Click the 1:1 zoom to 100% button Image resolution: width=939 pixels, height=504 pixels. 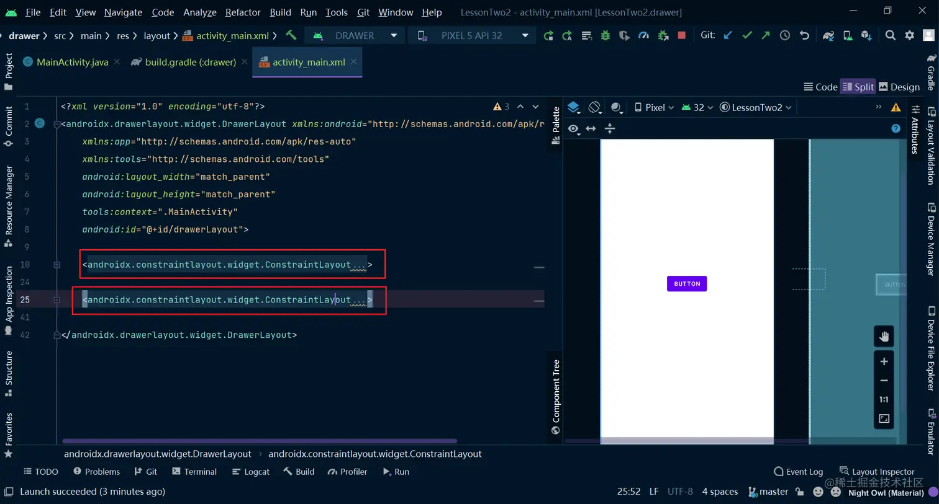(x=884, y=400)
